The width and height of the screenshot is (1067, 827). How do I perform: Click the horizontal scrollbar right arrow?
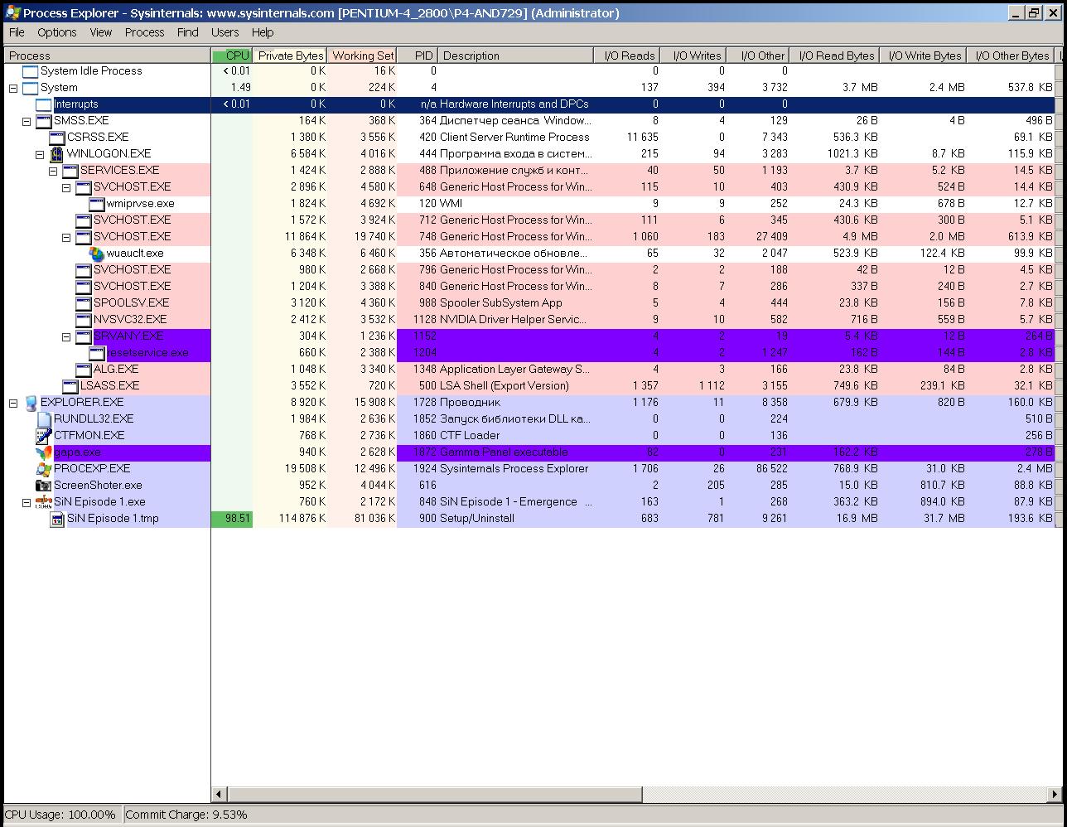[1056, 794]
